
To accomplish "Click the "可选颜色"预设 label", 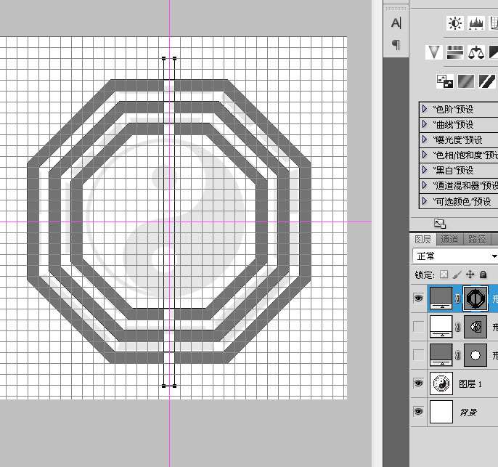I will pos(462,201).
